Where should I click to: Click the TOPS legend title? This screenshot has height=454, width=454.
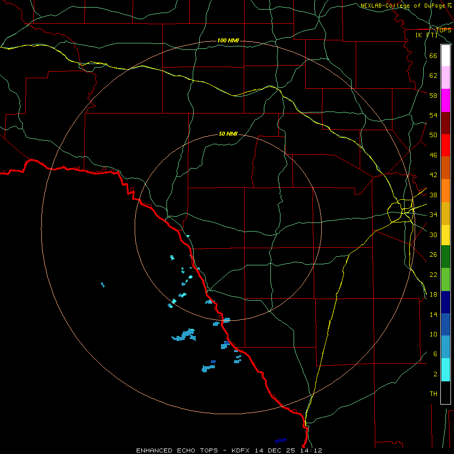[443, 30]
